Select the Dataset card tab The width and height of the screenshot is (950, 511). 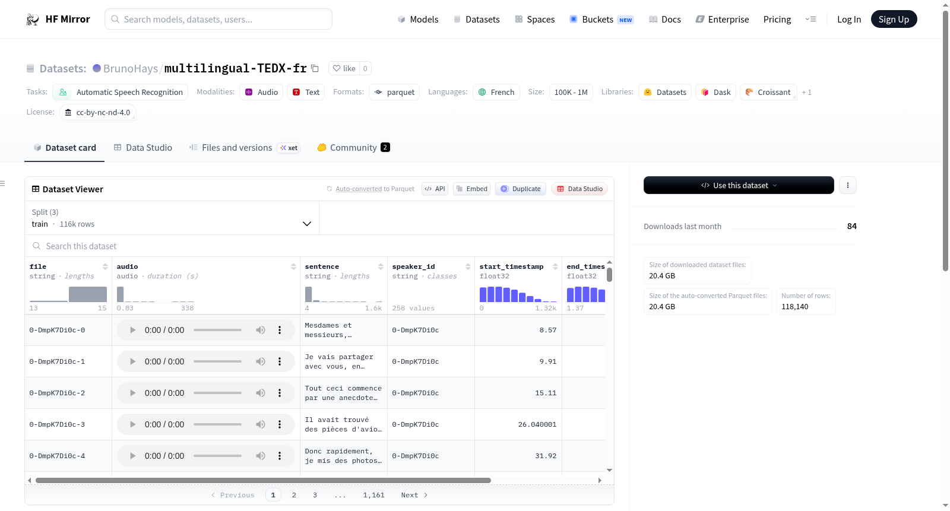[65, 148]
